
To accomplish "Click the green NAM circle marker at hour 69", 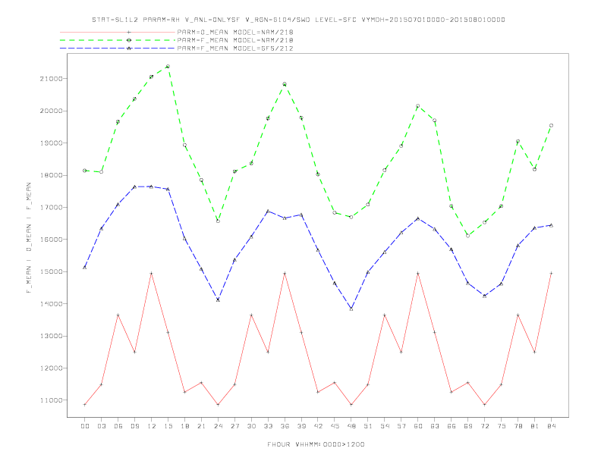I will point(467,236).
